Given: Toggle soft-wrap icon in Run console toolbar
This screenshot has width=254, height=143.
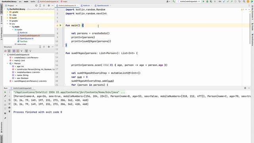Looking at the screenshot, I should [10, 100].
